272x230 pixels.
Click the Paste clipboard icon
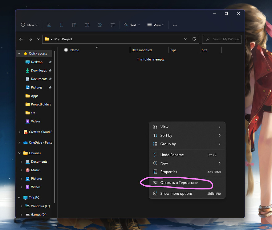[x=74, y=25]
